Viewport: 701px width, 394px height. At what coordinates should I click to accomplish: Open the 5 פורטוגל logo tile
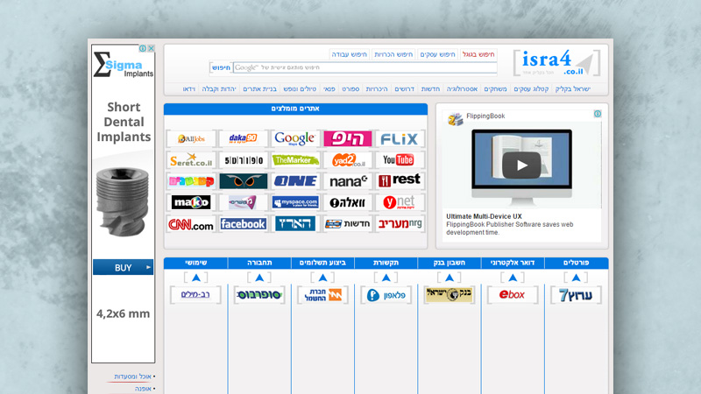click(x=244, y=160)
